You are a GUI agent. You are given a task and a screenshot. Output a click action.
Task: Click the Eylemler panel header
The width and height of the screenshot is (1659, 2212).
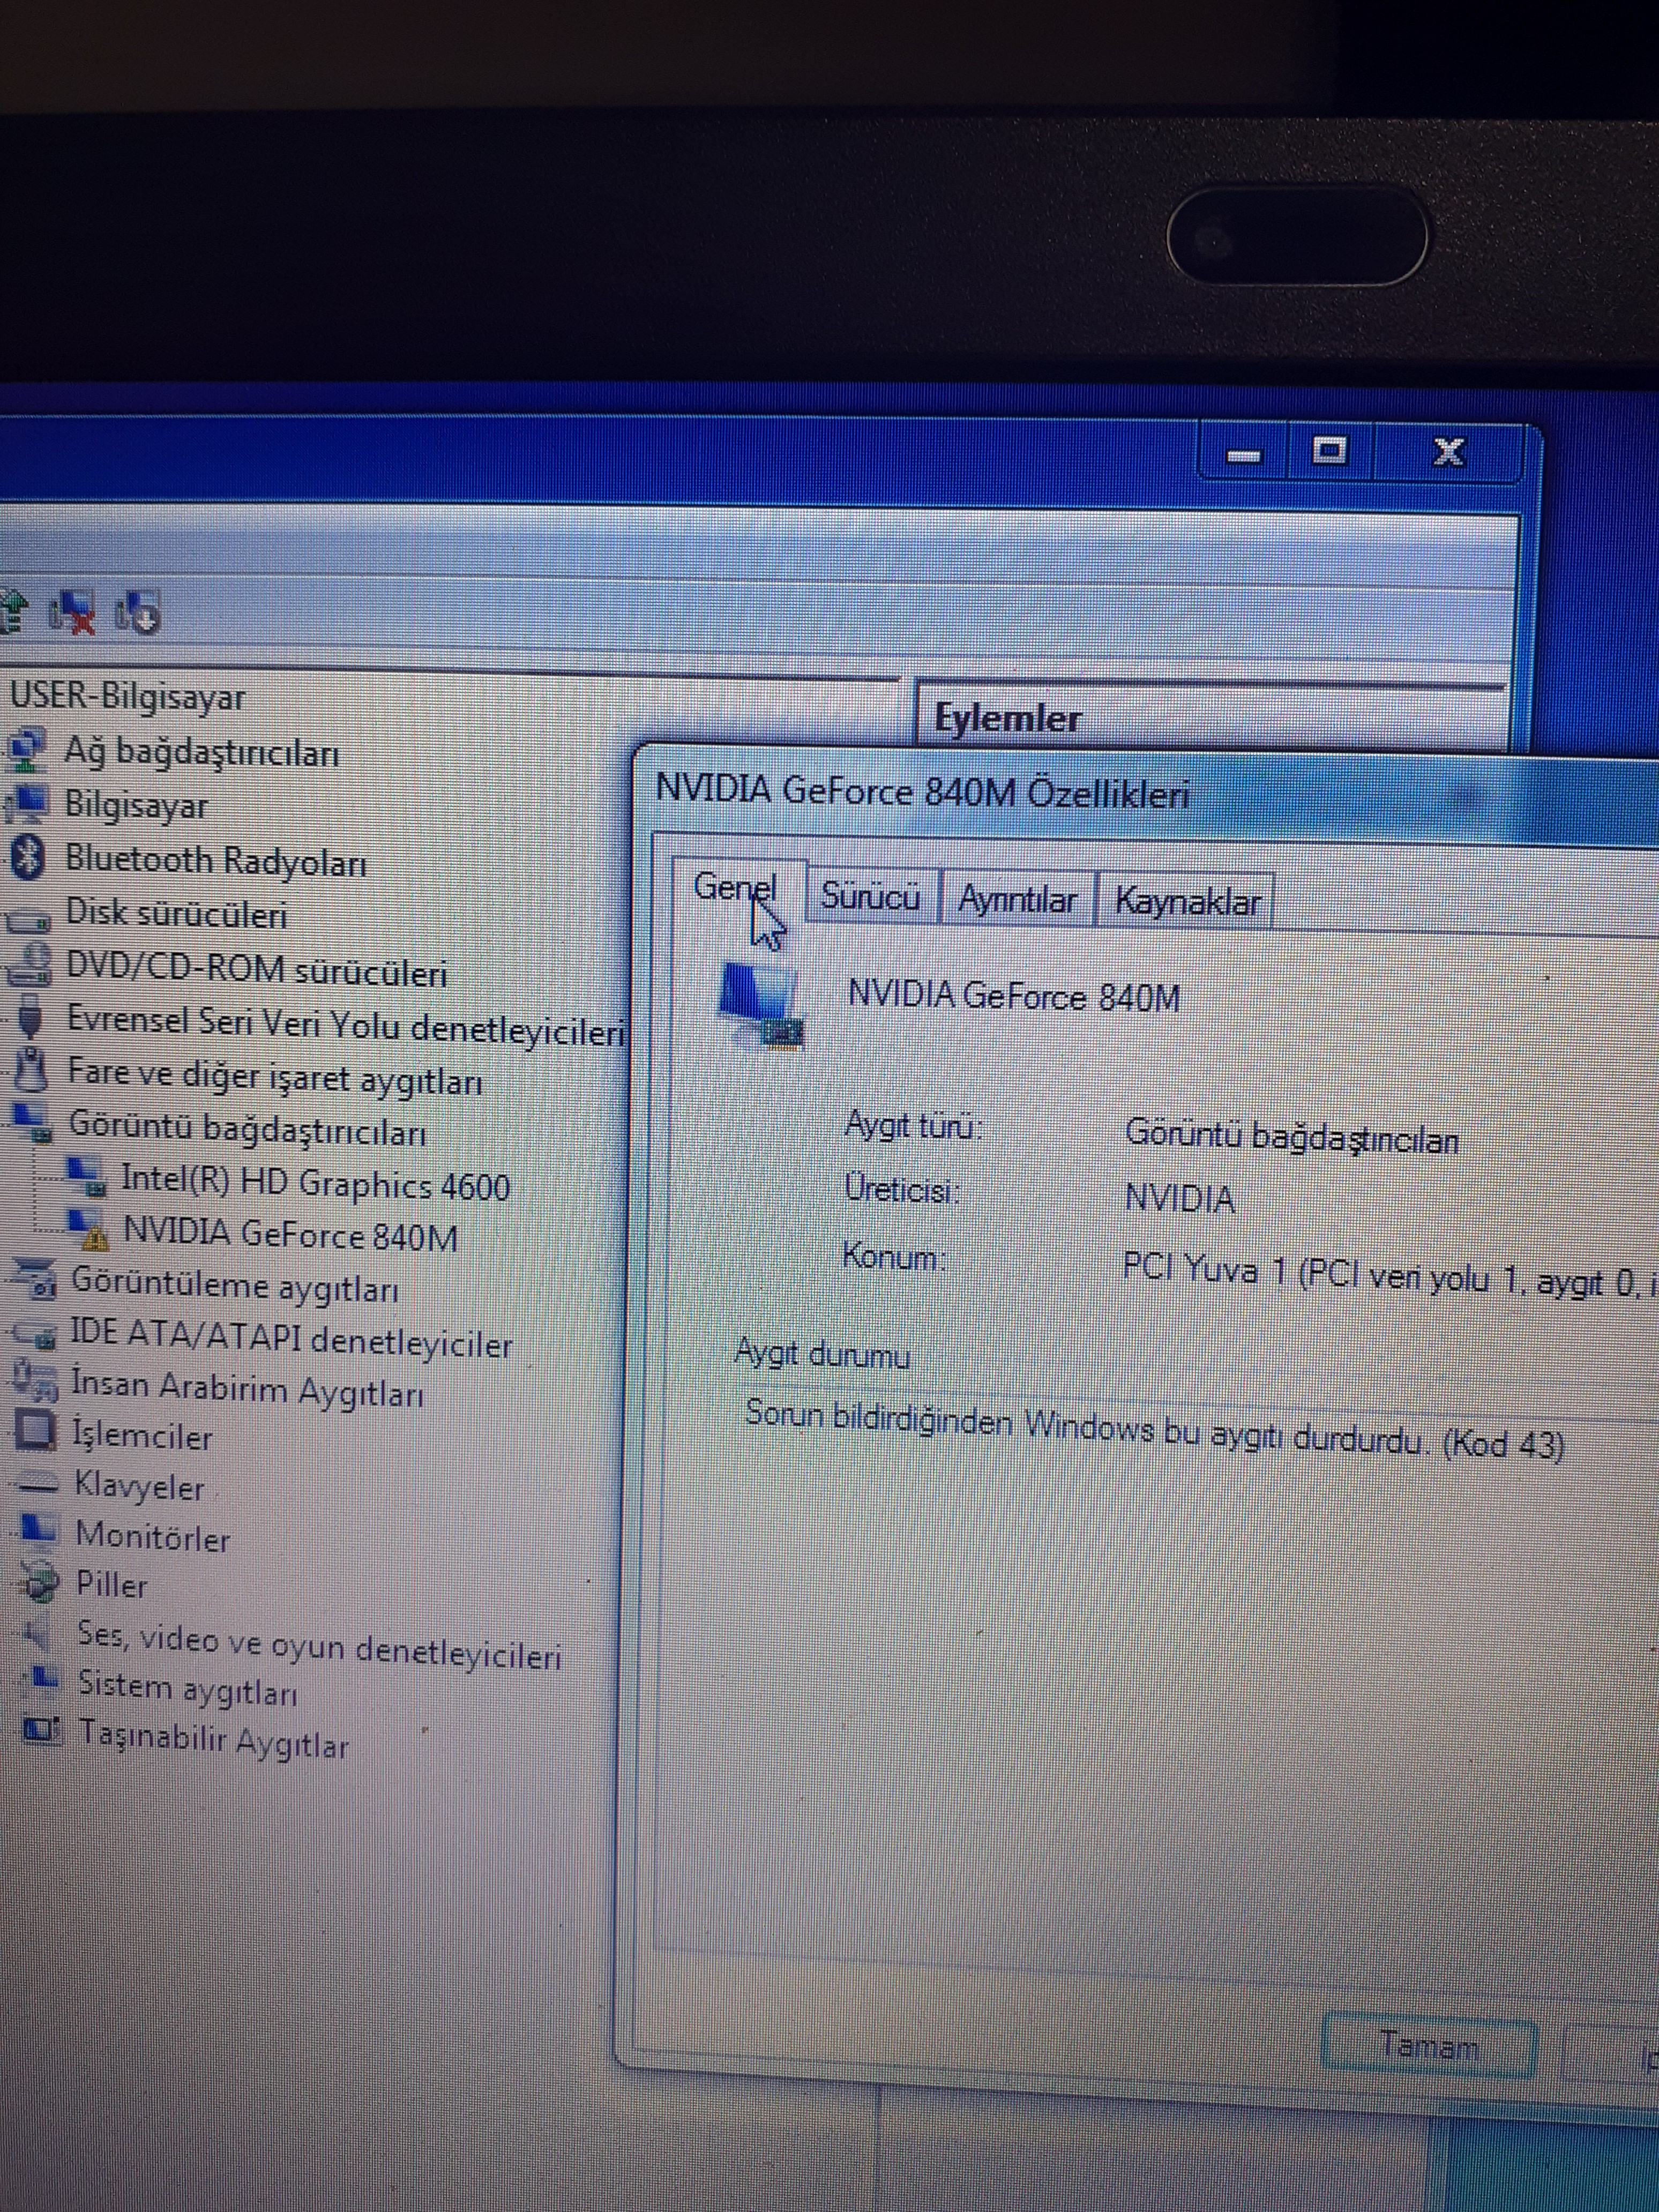pyautogui.click(x=1008, y=718)
